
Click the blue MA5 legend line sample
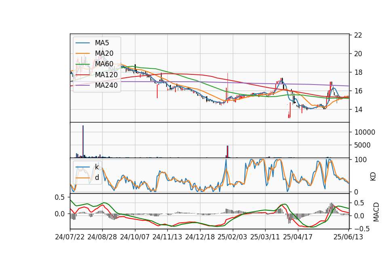click(82, 43)
